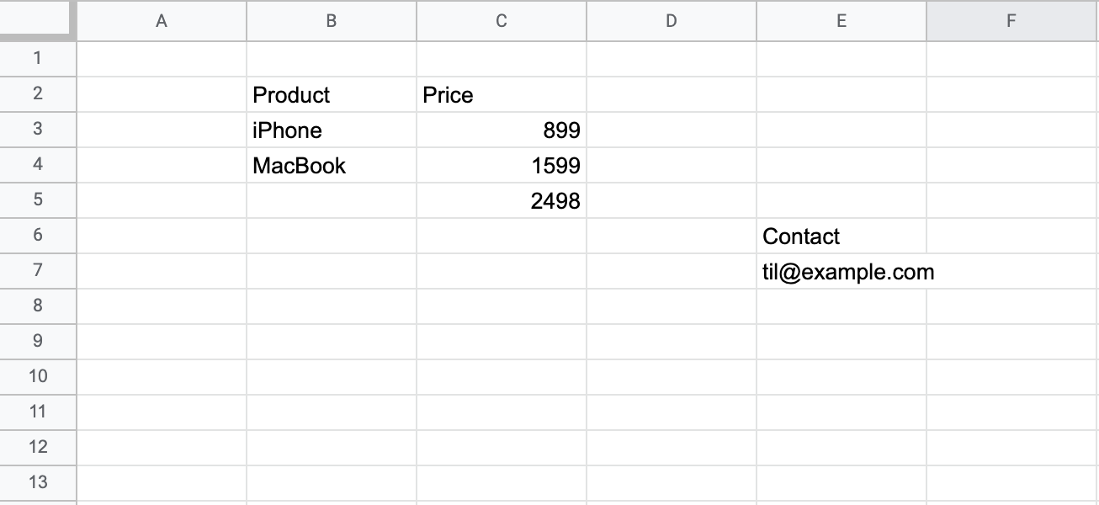The width and height of the screenshot is (1099, 505).
Task: Click the highlighted column F header
Action: click(1011, 22)
